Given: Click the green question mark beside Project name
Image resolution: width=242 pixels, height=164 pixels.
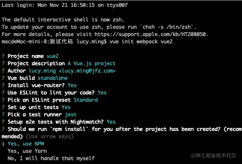Looking at the screenshot, I should click(x=3, y=56).
